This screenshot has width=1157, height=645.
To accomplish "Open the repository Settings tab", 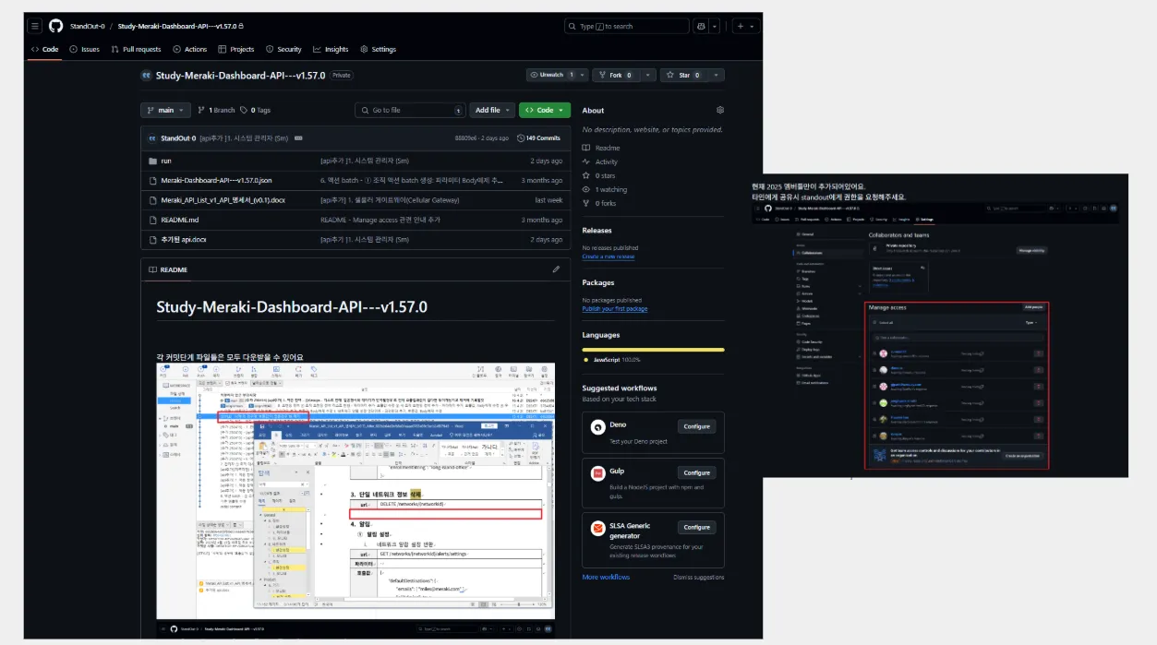I will click(x=378, y=49).
